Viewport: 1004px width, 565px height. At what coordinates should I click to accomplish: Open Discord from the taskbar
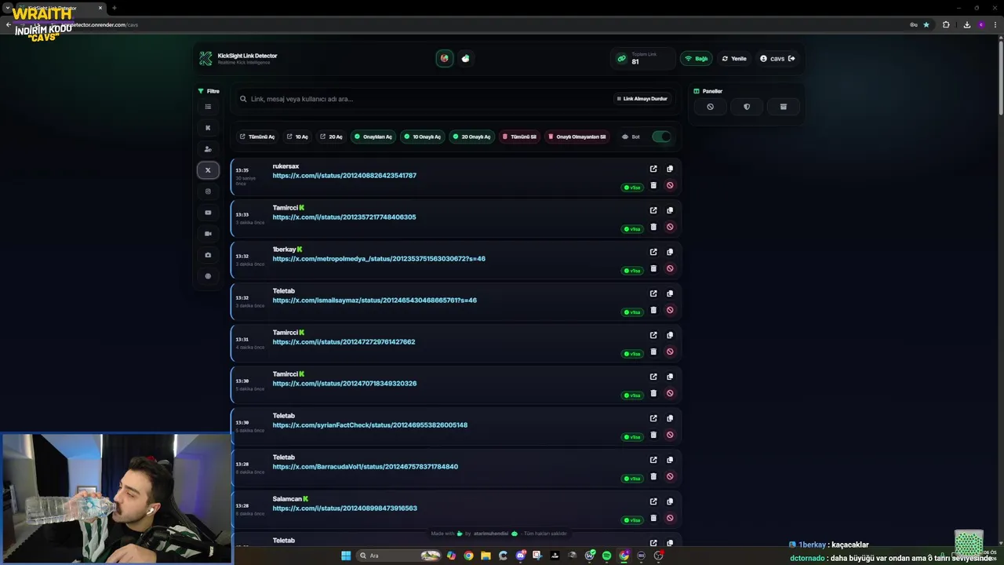520,556
